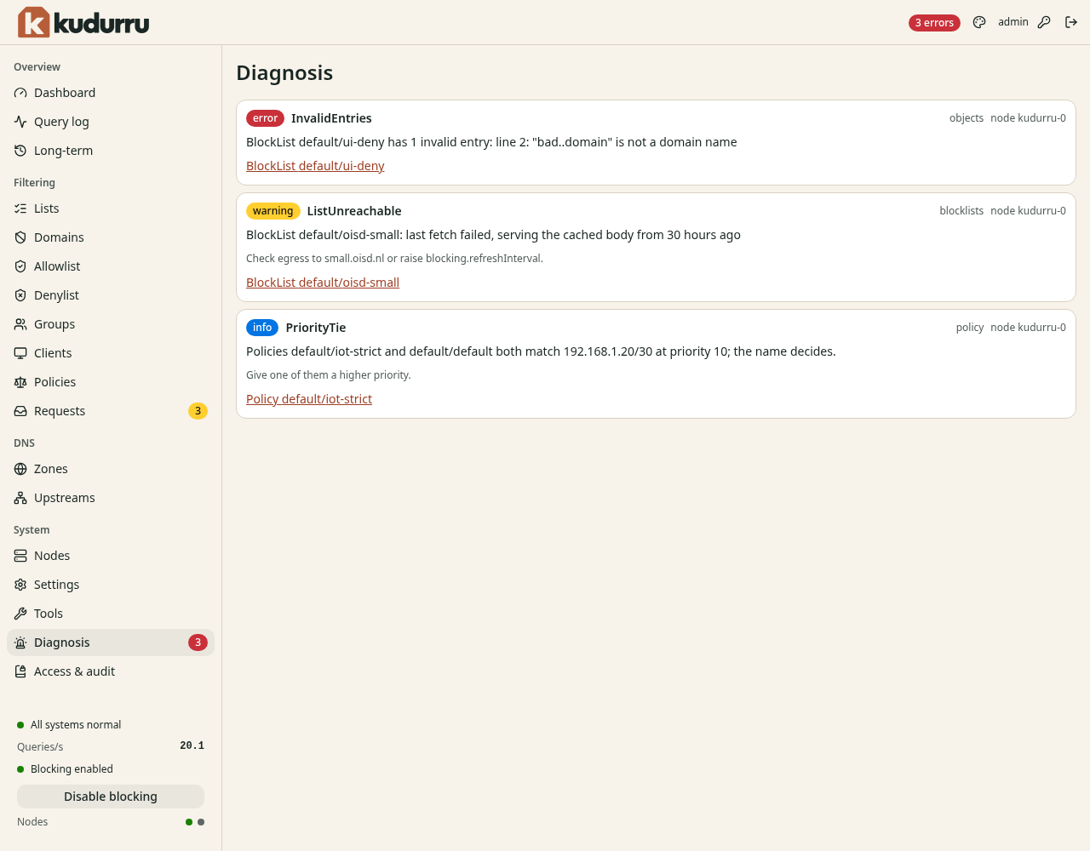Open BlockList default/ui-deny link
1090x851 pixels.
tap(315, 166)
